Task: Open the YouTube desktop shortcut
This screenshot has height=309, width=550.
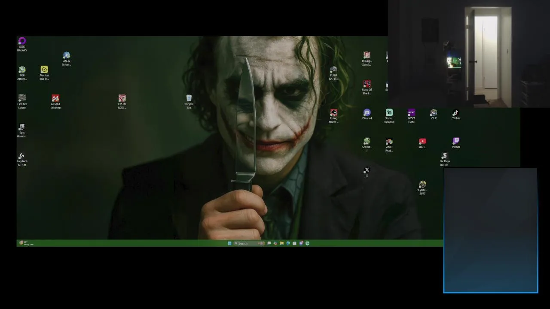Action: [422, 143]
